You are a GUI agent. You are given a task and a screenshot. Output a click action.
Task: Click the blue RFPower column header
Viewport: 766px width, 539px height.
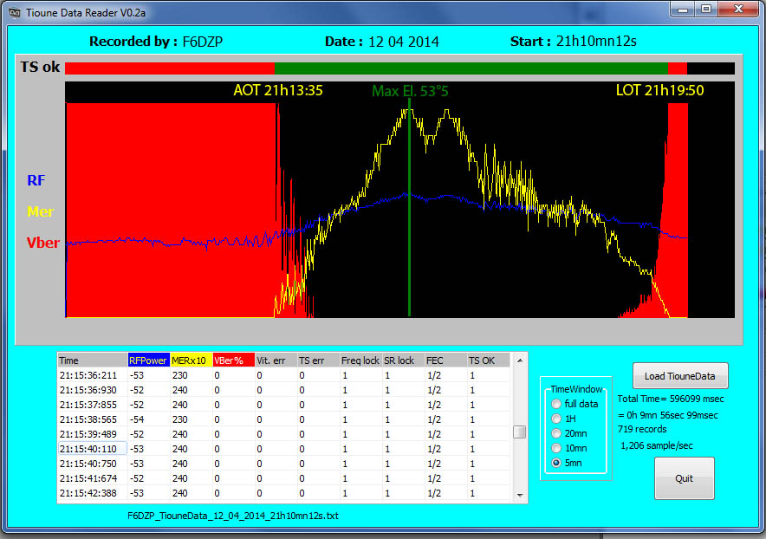[148, 360]
